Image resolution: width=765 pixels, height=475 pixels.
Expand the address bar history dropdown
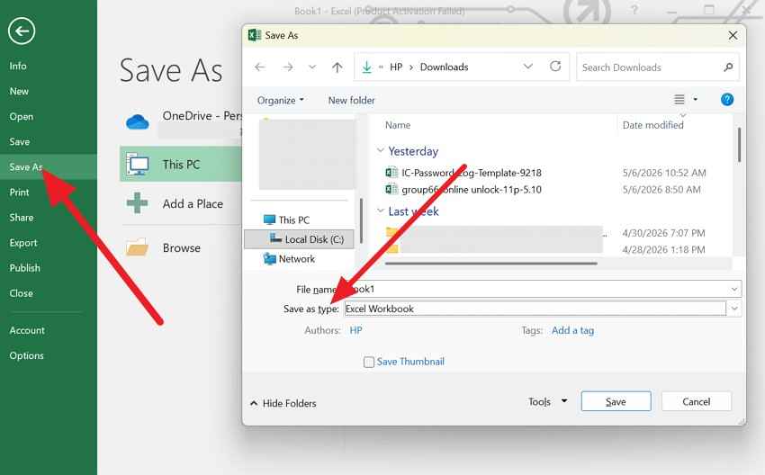coord(528,67)
